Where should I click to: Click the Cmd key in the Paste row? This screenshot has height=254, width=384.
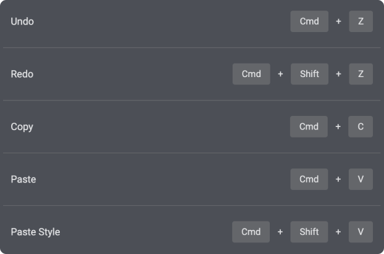point(309,179)
